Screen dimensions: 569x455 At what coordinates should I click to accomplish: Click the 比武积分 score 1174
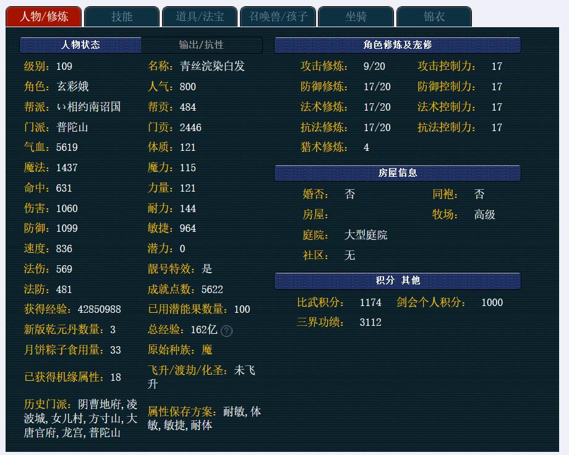(358, 303)
